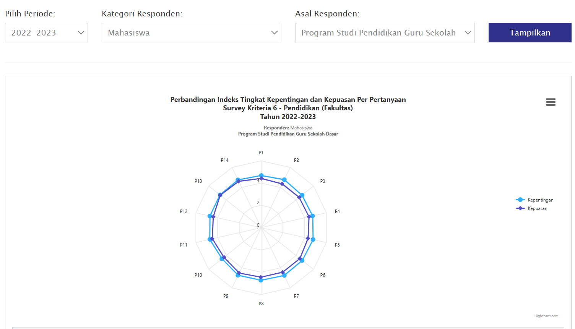Screen dimensions: 575x329
Task: Toggle the Kepuasan series in the legend
Action: coord(531,208)
